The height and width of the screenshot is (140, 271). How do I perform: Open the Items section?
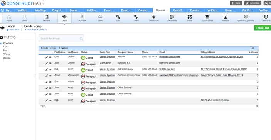coord(190,18)
